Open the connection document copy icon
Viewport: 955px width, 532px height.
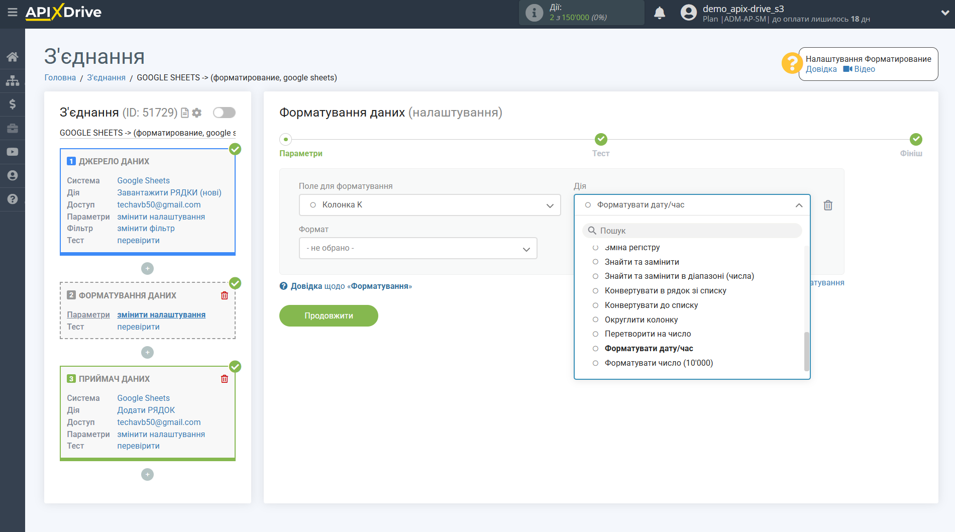click(x=185, y=113)
